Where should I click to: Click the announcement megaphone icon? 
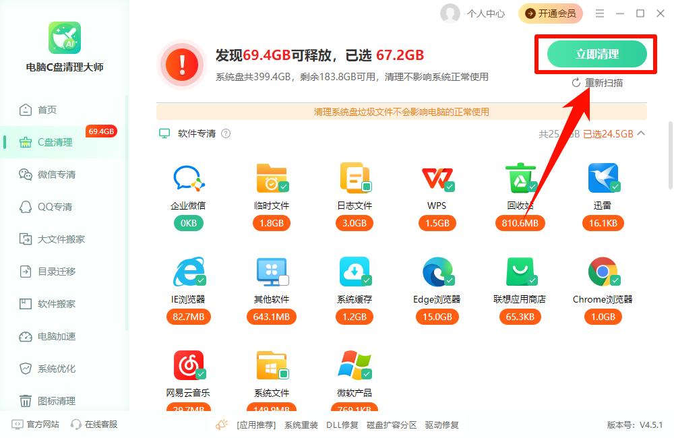222,425
